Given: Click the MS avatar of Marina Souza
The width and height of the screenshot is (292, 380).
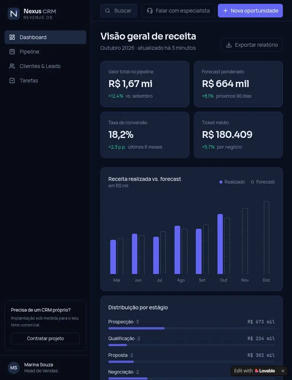Looking at the screenshot, I should point(14,367).
